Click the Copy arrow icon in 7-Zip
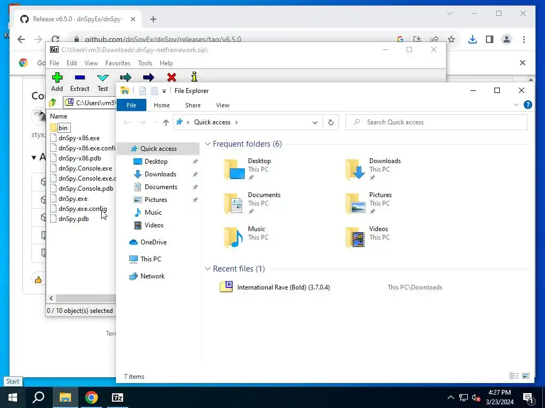 point(126,78)
